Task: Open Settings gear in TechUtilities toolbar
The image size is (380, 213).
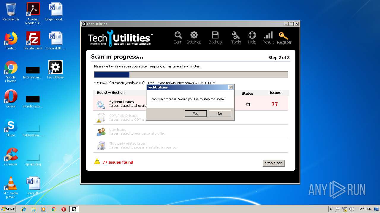Action: (194, 38)
